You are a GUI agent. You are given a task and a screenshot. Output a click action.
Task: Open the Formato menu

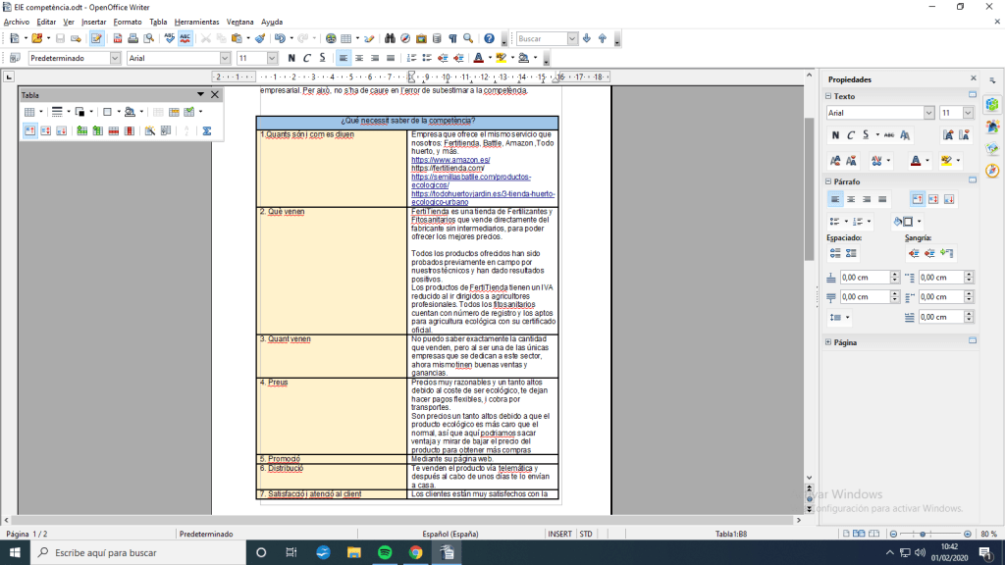click(127, 22)
